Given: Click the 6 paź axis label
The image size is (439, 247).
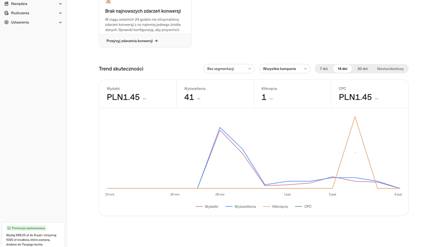Looking at the screenshot, I should (x=398, y=194).
